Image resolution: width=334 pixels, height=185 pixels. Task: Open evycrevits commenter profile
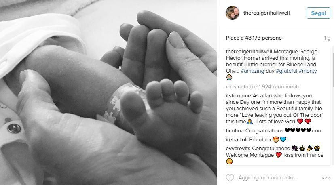pos(238,149)
